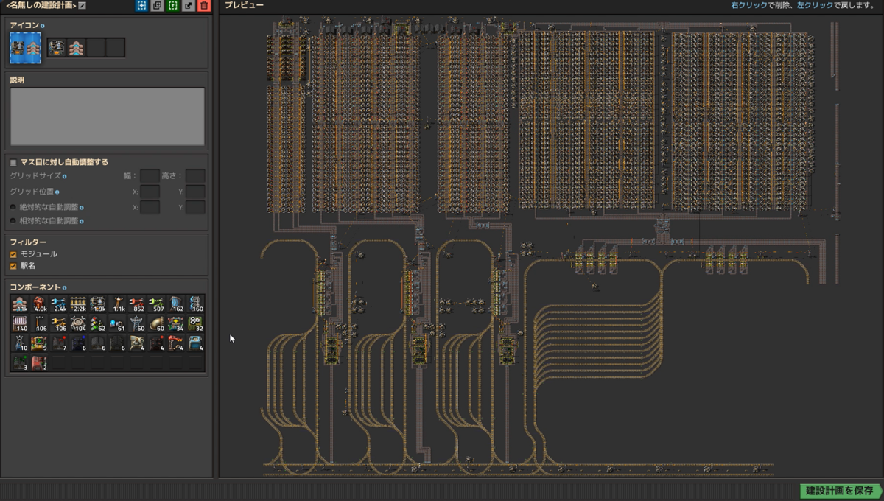Click the red component showing 4.0k
The width and height of the screenshot is (884, 501).
[40, 304]
